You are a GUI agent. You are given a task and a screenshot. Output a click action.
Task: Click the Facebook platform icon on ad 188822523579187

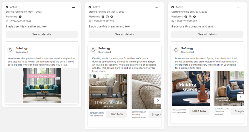tap(186, 17)
